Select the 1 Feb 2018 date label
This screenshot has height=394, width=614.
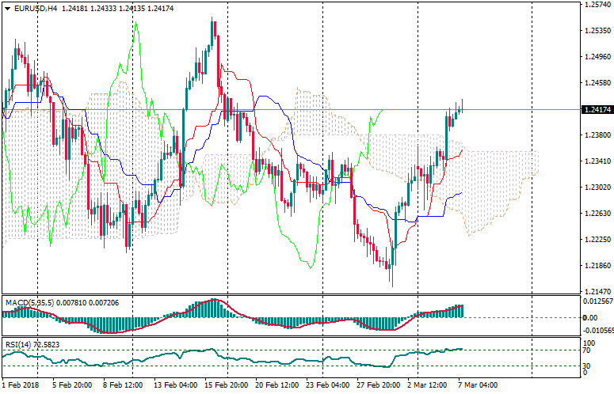click(x=21, y=385)
